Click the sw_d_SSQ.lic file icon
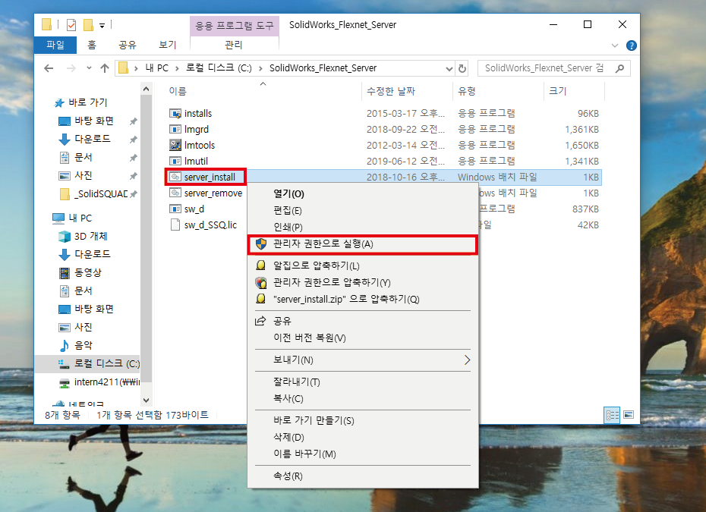The height and width of the screenshot is (512, 706). click(175, 225)
